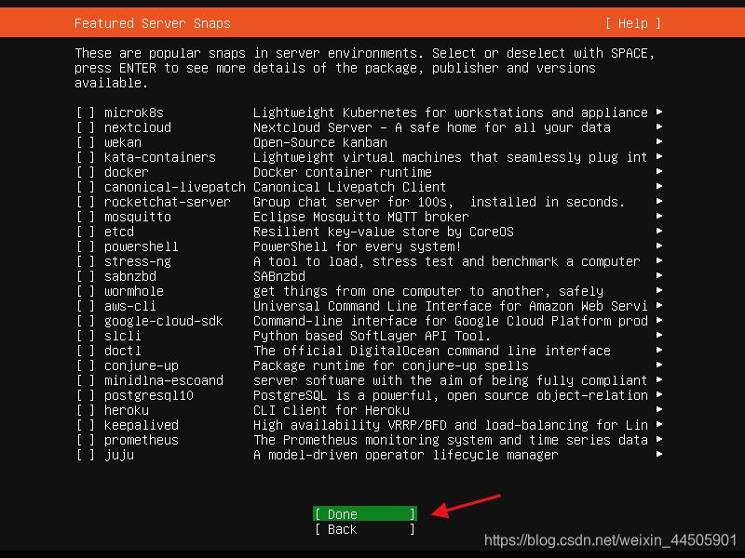
Task: Click 'Eclipse Mosquitto MQTT broker' description
Action: pos(361,217)
